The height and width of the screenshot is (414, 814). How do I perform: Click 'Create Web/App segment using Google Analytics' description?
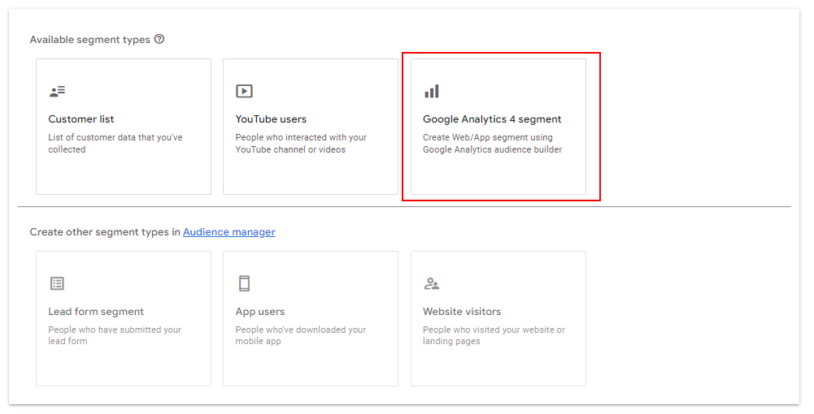click(493, 144)
